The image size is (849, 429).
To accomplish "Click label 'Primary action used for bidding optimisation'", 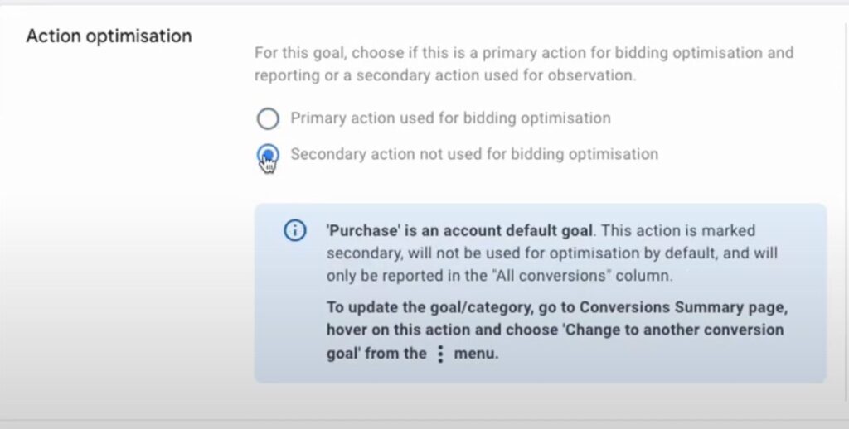I will pyautogui.click(x=450, y=118).
